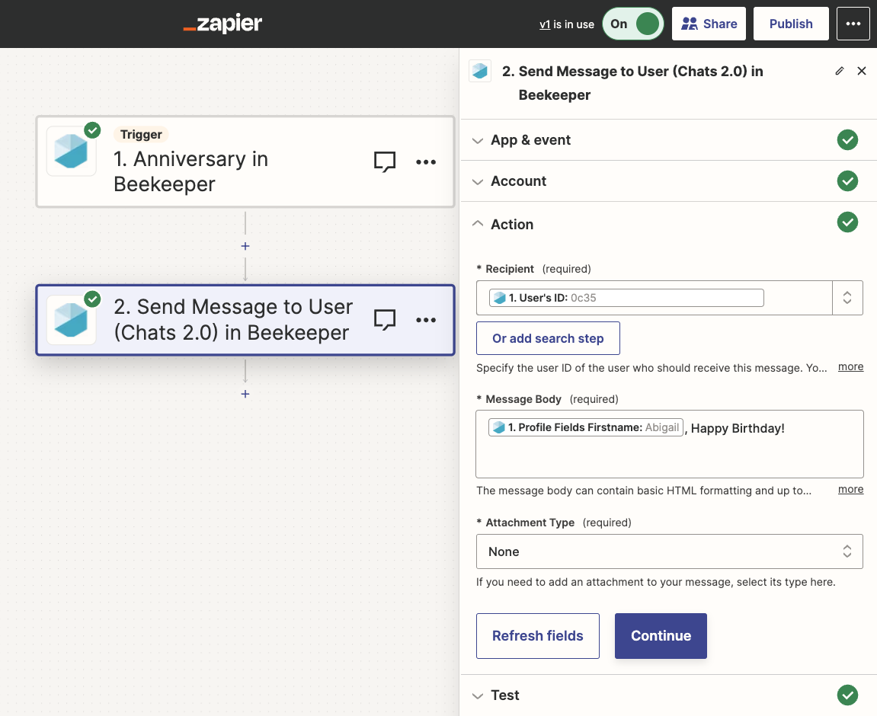This screenshot has width=877, height=716.
Task: Expand the Test section
Action: click(x=477, y=696)
